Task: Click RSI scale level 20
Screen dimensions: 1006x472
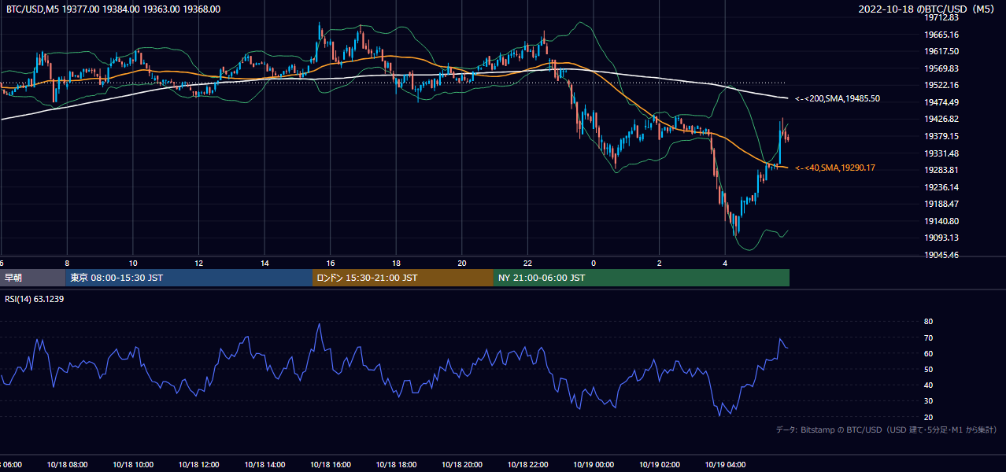Action: (x=928, y=417)
